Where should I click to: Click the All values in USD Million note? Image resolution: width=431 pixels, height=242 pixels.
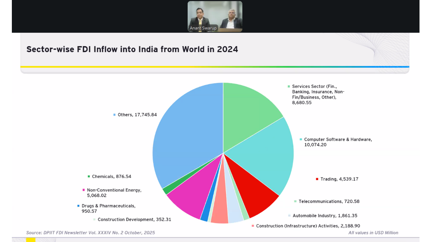373,233
